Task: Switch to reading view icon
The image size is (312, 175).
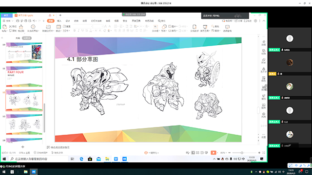Action: (202, 153)
